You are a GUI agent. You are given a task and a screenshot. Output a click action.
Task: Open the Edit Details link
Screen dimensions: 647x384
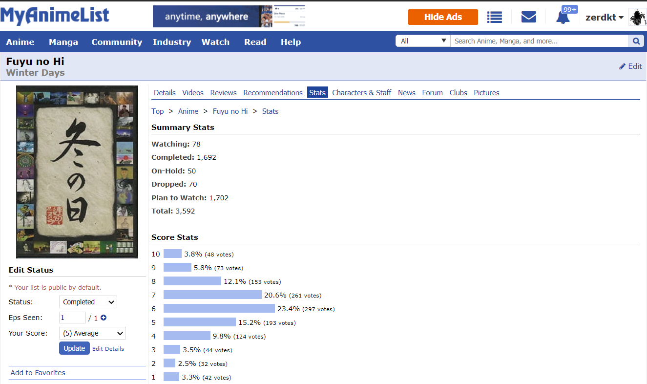point(108,349)
